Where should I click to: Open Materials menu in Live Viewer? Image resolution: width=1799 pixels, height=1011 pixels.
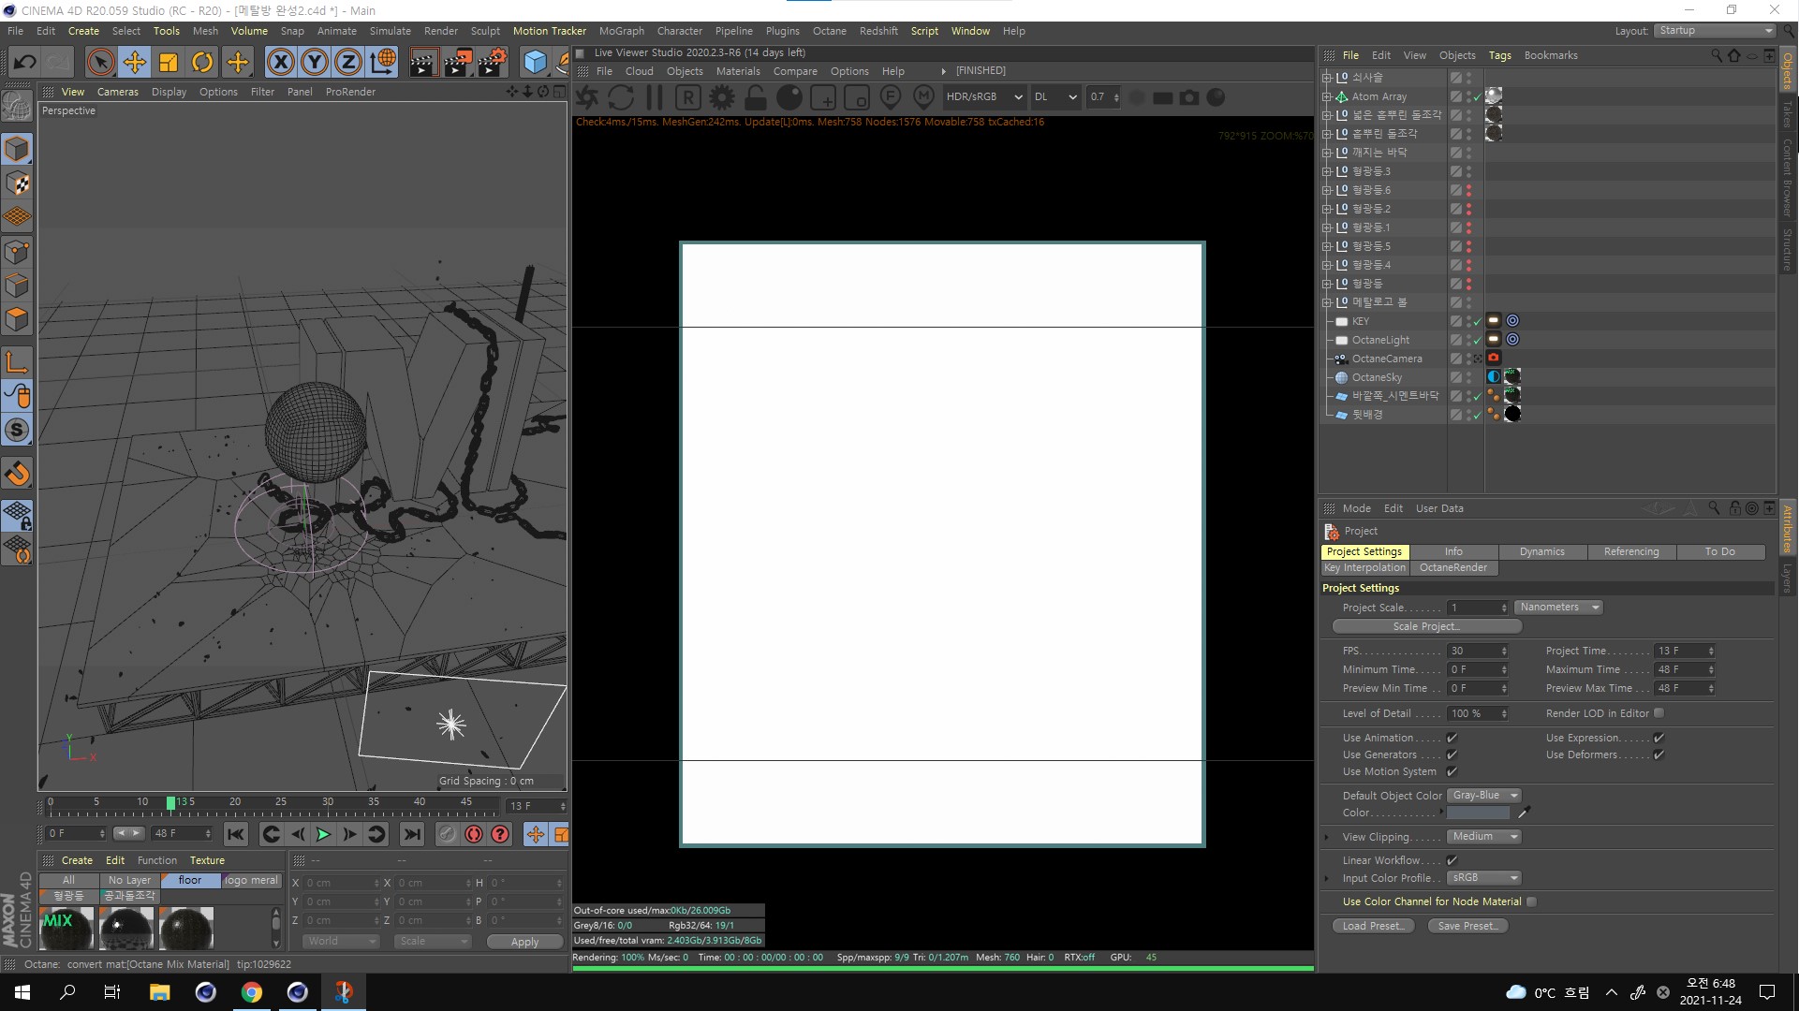[x=738, y=71]
